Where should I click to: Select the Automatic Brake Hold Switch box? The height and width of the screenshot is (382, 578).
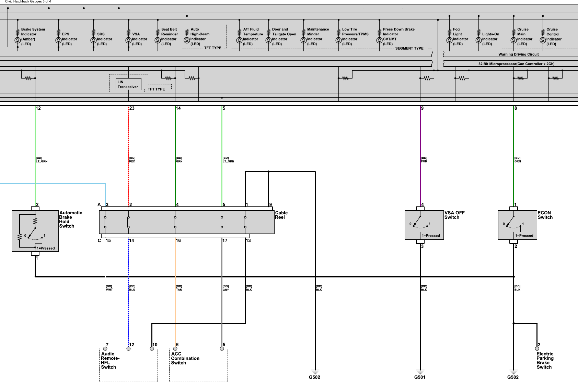pos(35,231)
